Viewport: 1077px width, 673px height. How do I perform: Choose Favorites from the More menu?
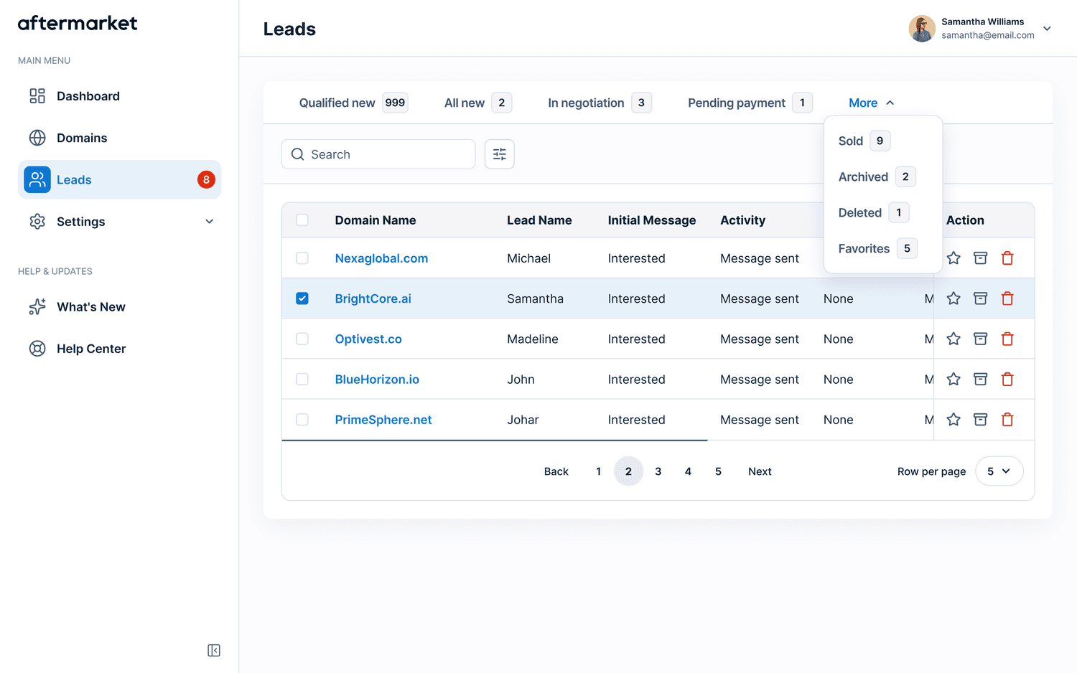(877, 248)
